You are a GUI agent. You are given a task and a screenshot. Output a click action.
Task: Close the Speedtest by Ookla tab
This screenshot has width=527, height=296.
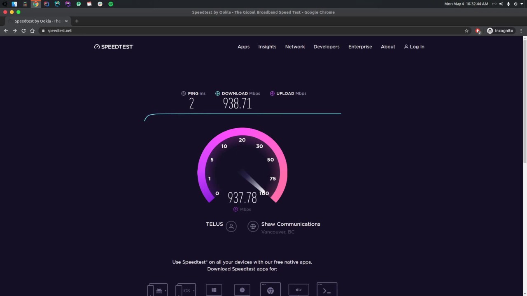pos(66,21)
